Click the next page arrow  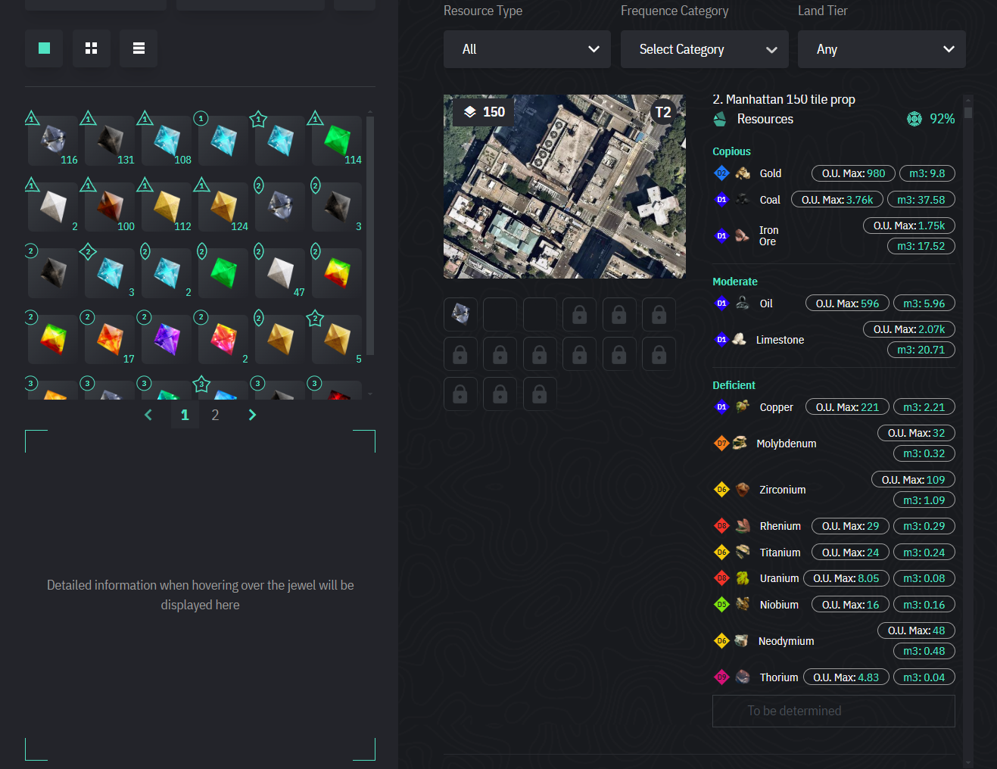pos(252,415)
